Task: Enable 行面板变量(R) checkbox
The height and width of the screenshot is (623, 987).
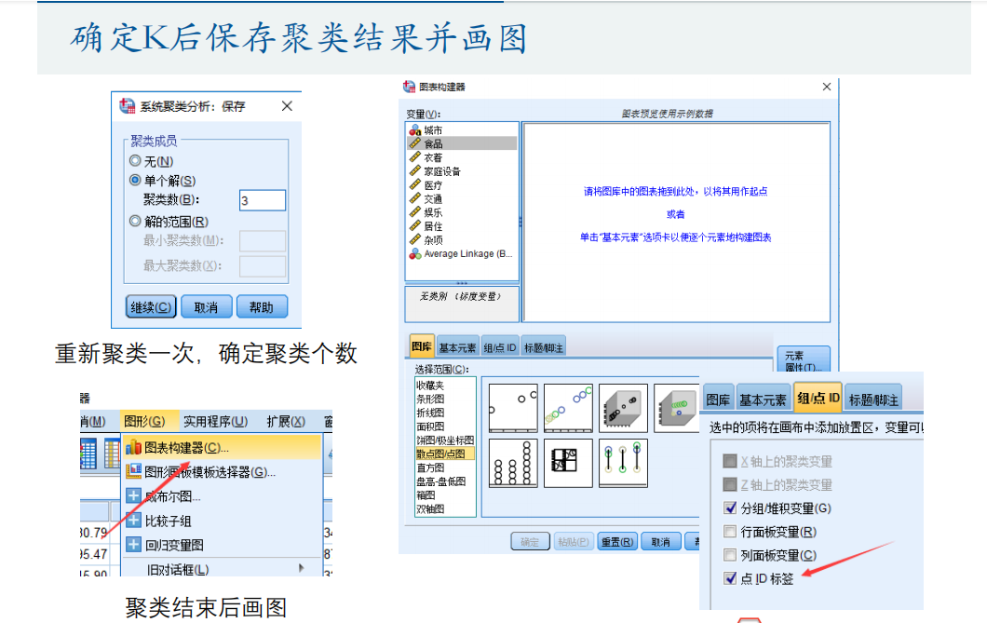Action: point(730,532)
